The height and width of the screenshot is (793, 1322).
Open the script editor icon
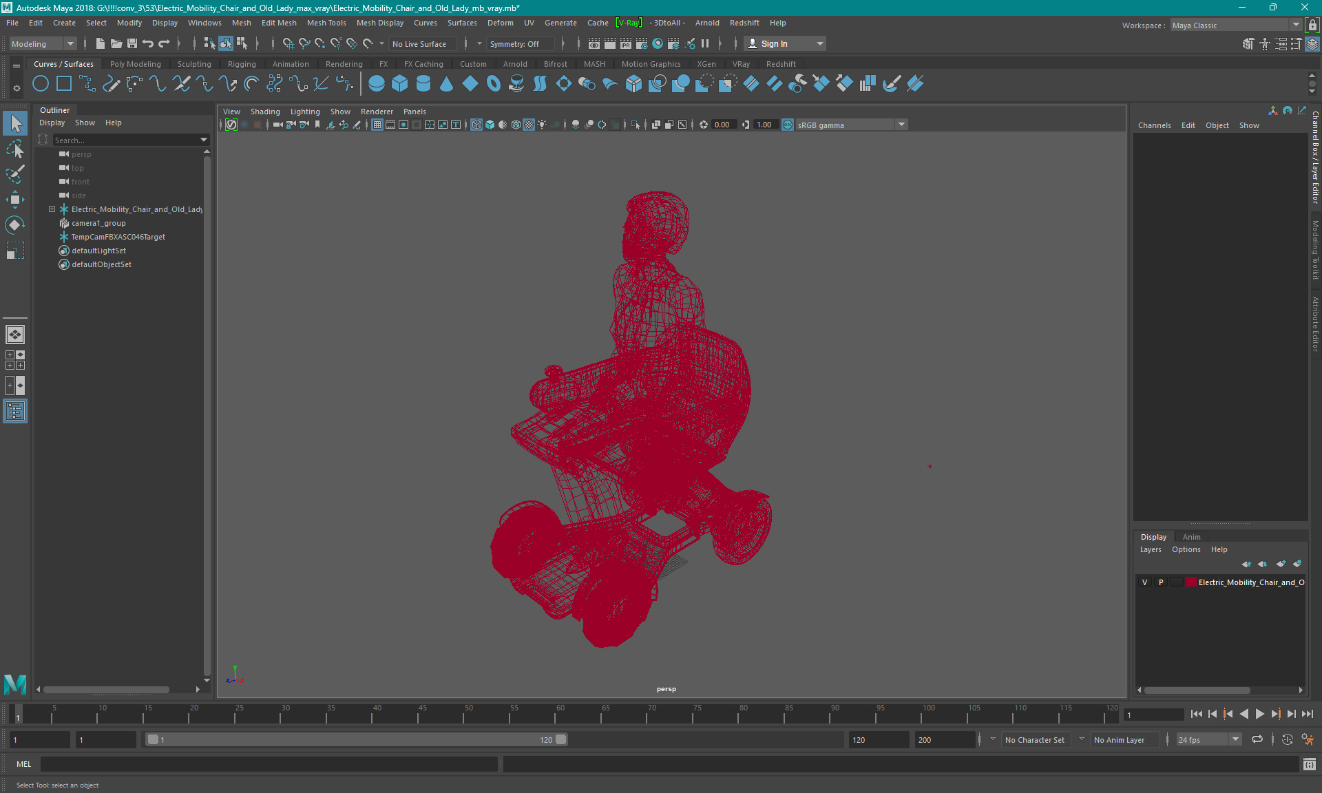click(x=1309, y=764)
